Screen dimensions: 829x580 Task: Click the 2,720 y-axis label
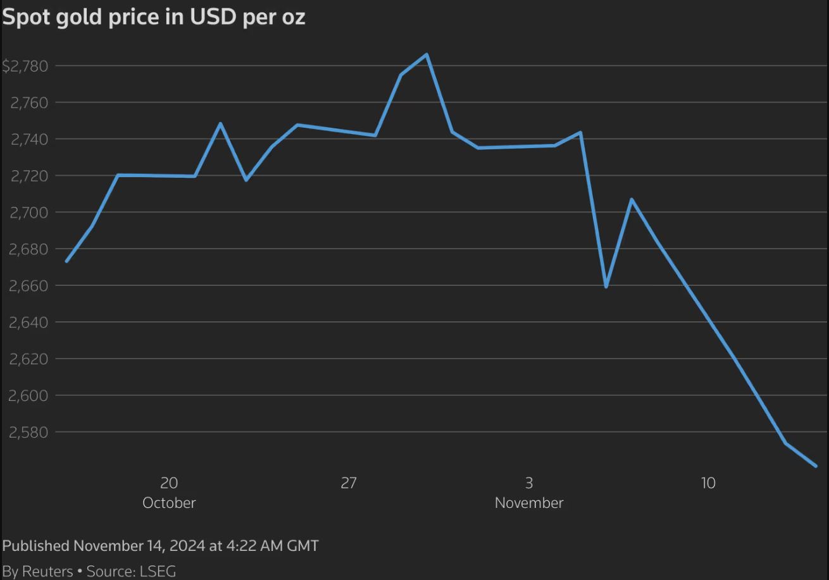coord(24,176)
